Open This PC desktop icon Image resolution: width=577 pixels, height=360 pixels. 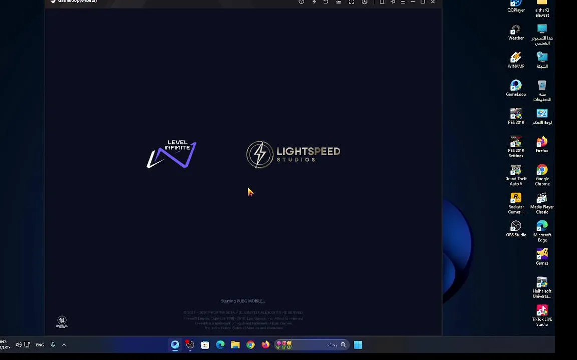pyautogui.click(x=542, y=35)
